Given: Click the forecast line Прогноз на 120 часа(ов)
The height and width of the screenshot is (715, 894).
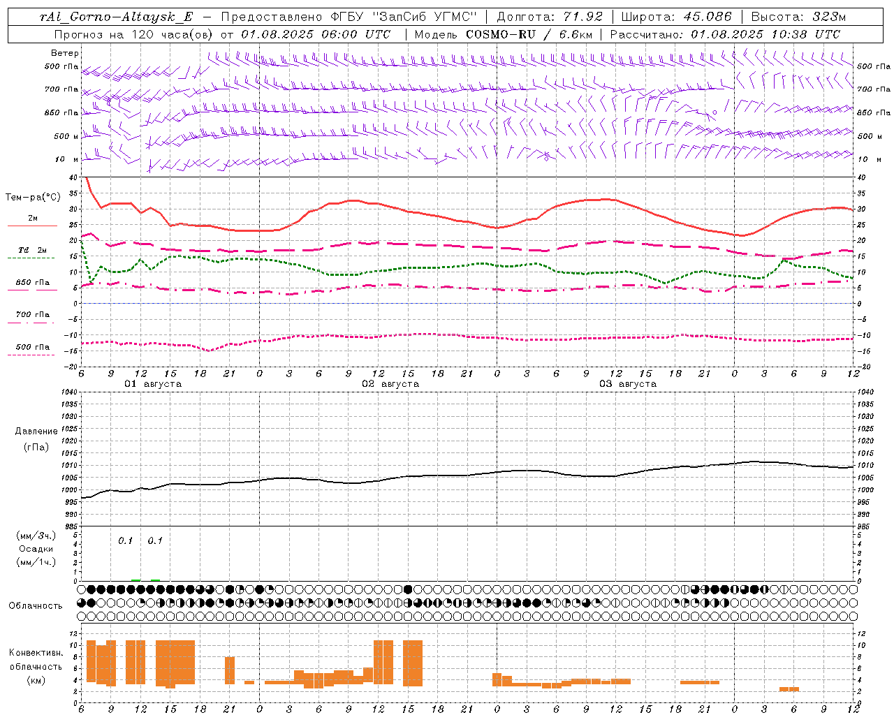Looking at the screenshot, I should 135,34.
